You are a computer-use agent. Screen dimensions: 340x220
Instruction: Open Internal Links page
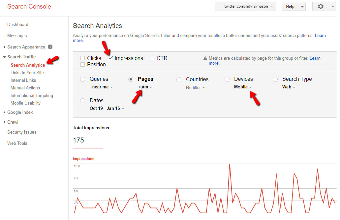(23, 80)
